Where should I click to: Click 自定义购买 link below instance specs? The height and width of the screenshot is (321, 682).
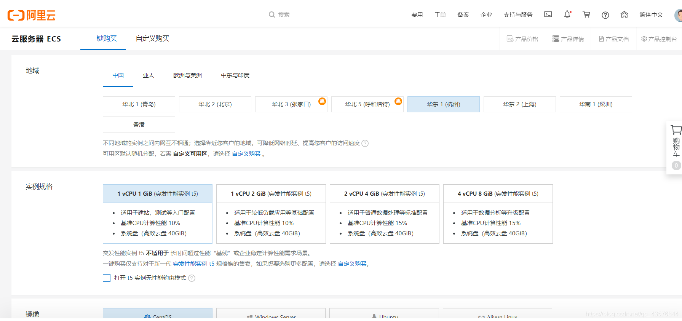tap(352, 264)
